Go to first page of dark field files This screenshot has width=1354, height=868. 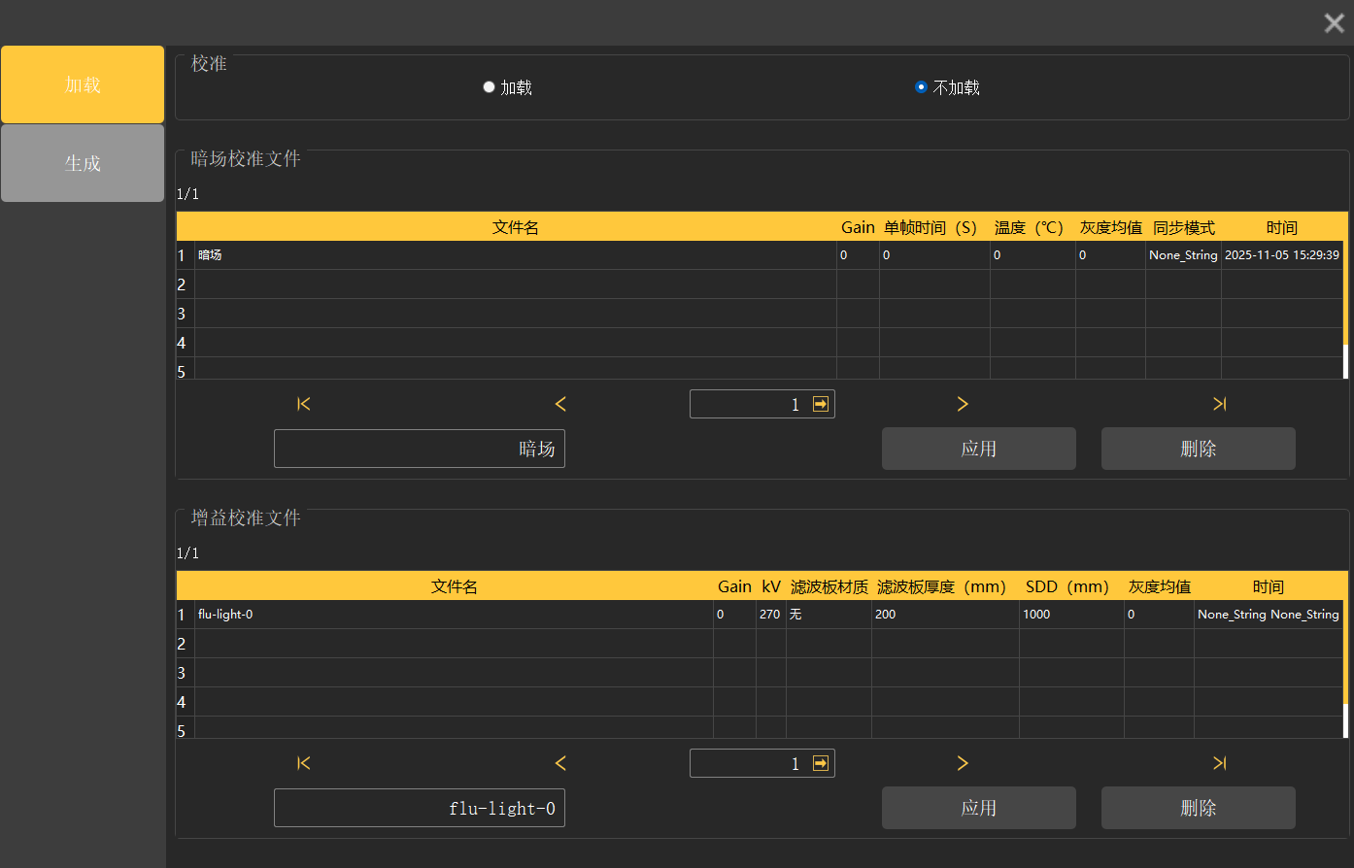304,404
